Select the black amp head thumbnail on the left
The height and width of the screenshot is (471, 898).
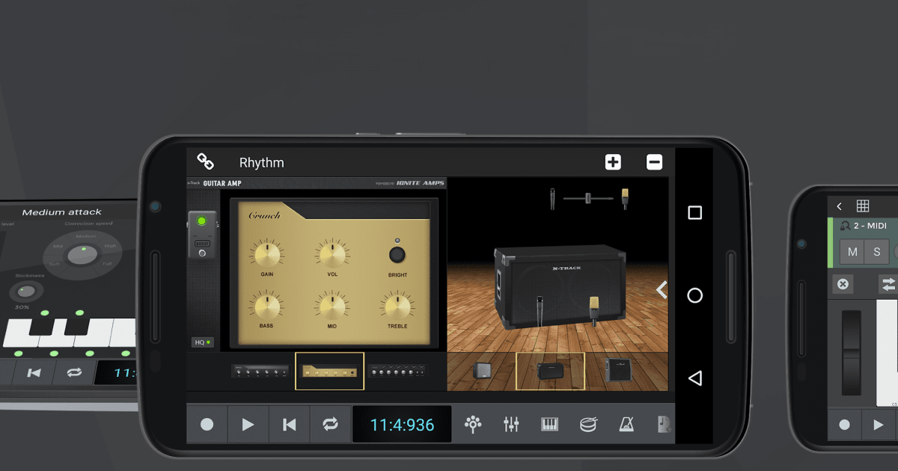[x=260, y=372]
